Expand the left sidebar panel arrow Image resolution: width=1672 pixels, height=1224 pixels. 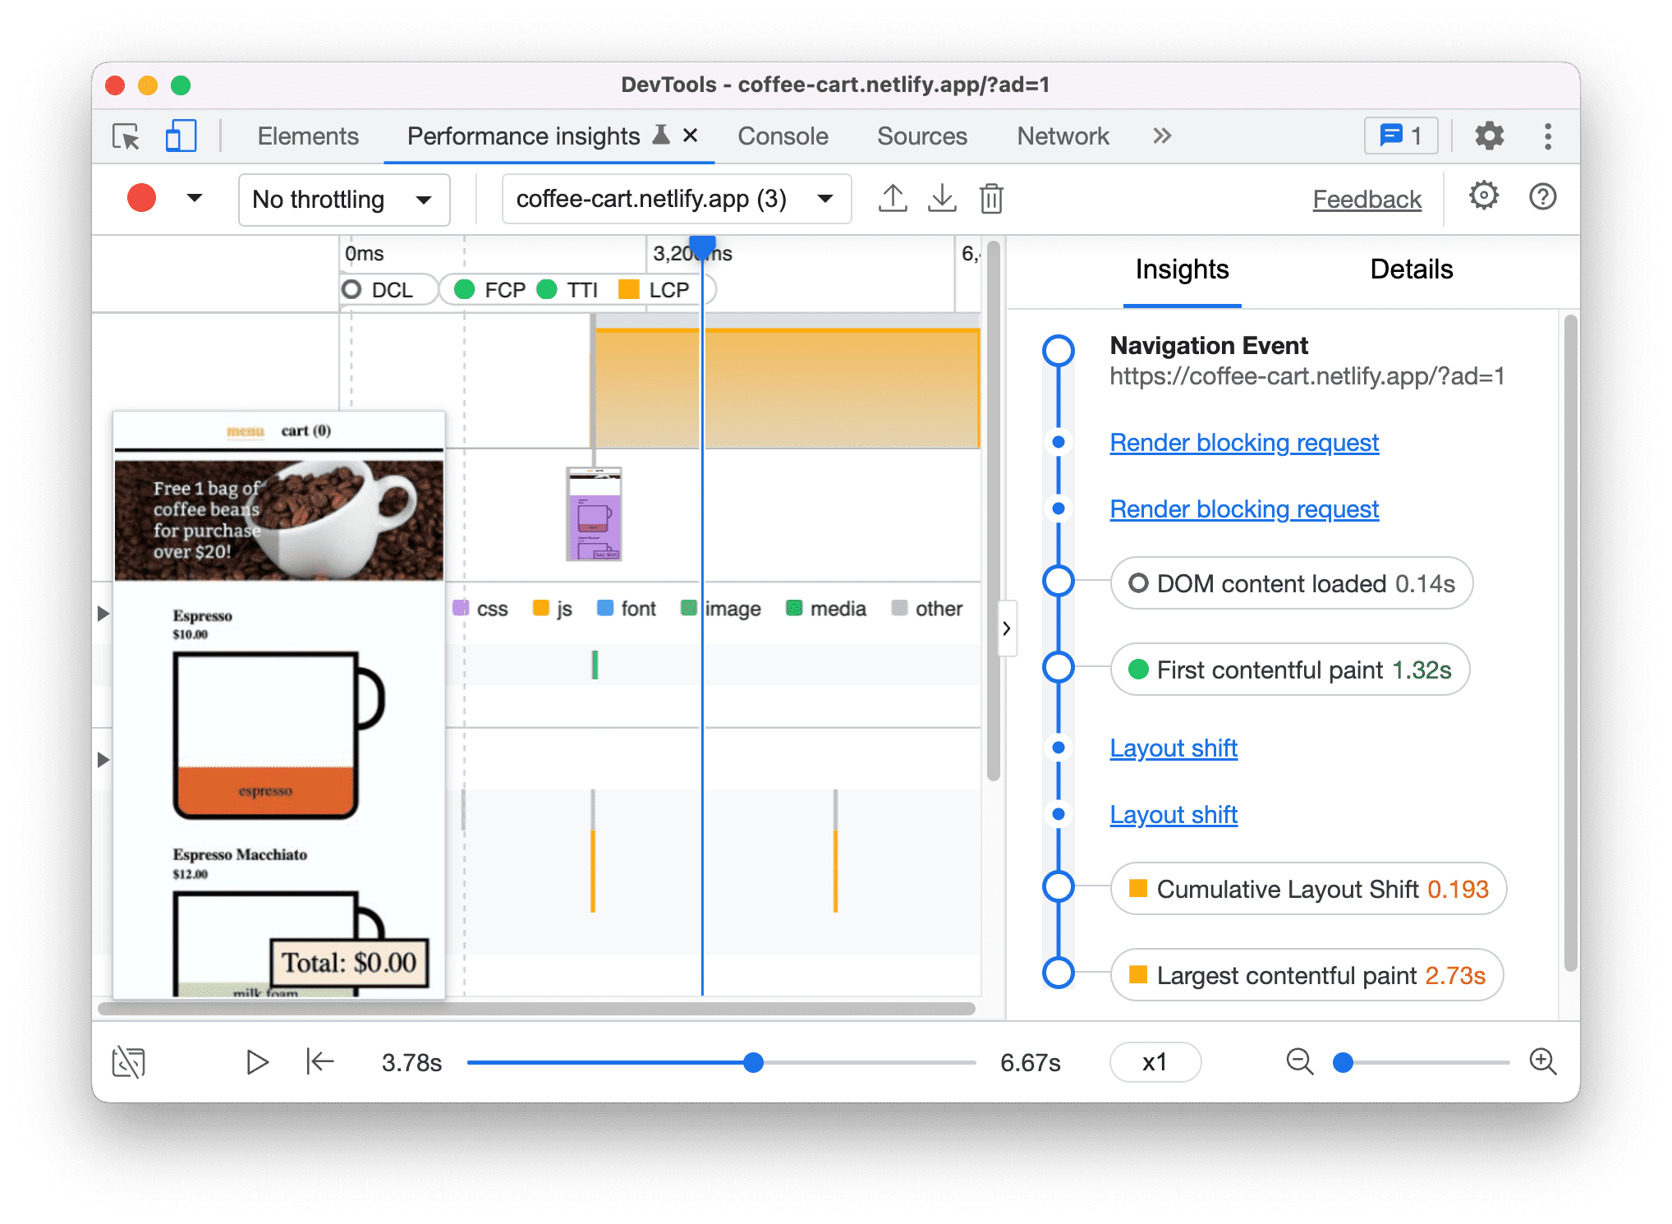pyautogui.click(x=109, y=606)
